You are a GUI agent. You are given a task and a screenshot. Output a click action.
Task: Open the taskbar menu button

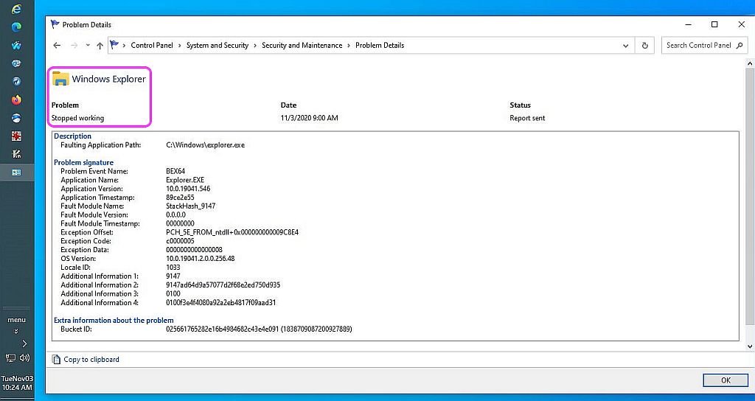pyautogui.click(x=16, y=320)
